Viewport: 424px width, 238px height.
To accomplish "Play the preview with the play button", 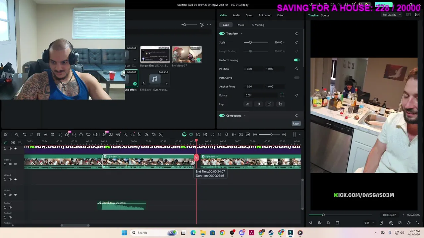I will pyautogui.click(x=329, y=223).
